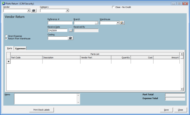Click inside the Memo text box
This screenshot has width=190, height=115.
(x=46, y=99)
